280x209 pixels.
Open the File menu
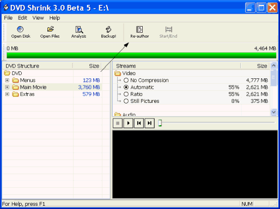tap(8, 18)
